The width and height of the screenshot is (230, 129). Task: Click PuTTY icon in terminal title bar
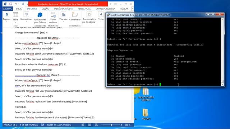point(108,15)
